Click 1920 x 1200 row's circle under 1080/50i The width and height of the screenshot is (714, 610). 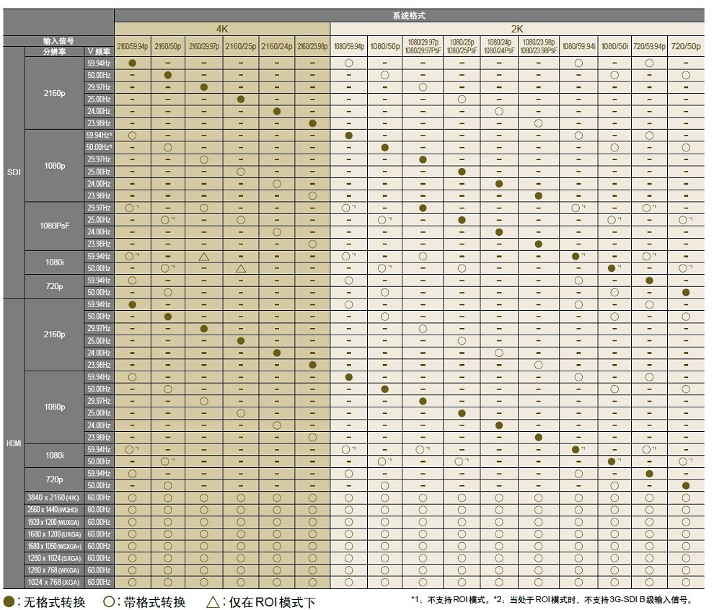click(x=614, y=522)
